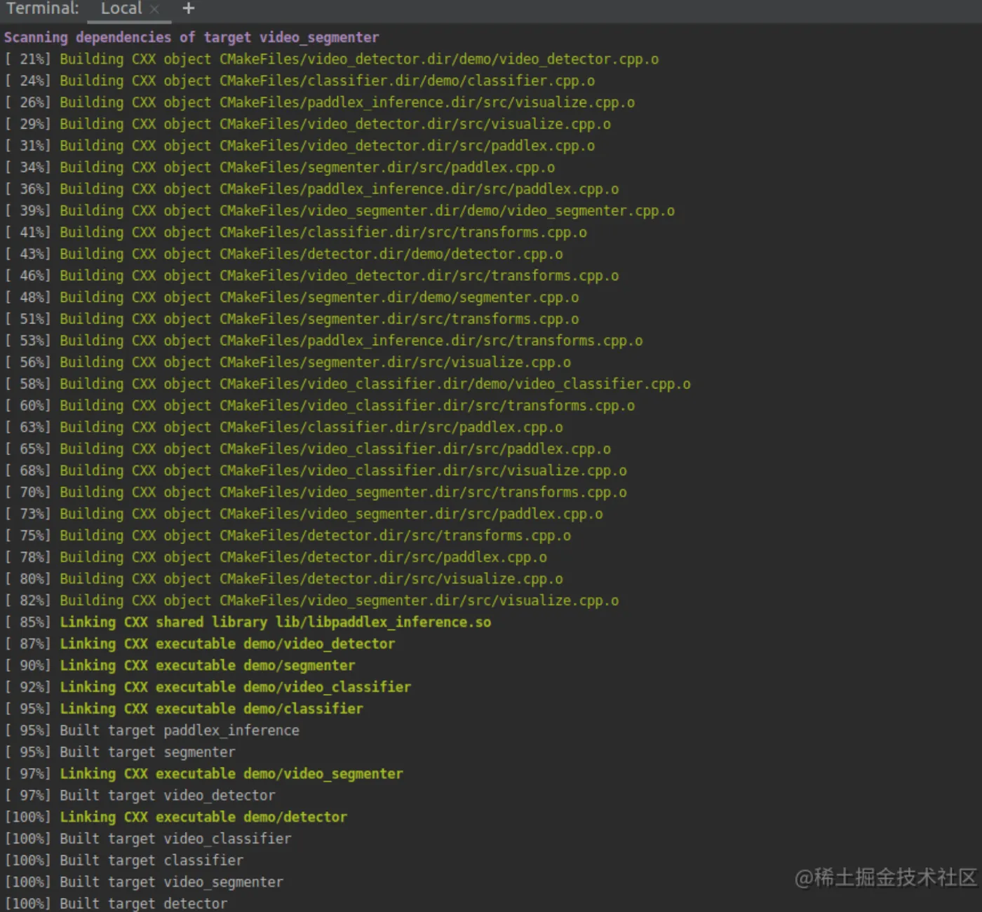This screenshot has width=982, height=912.
Task: Click the 75% detector transforms.cpp.o line
Action: (288, 536)
